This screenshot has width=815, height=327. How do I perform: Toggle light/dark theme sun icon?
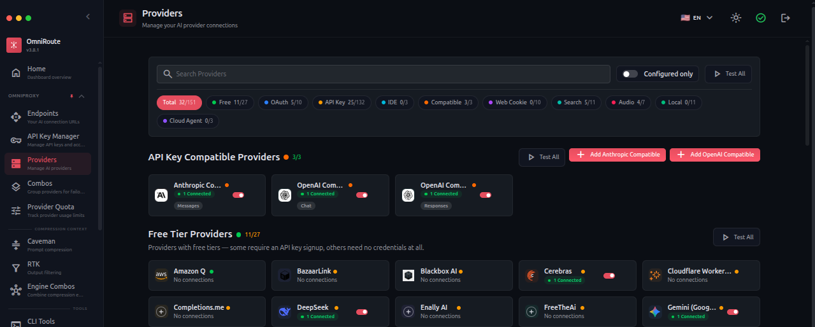pyautogui.click(x=736, y=18)
